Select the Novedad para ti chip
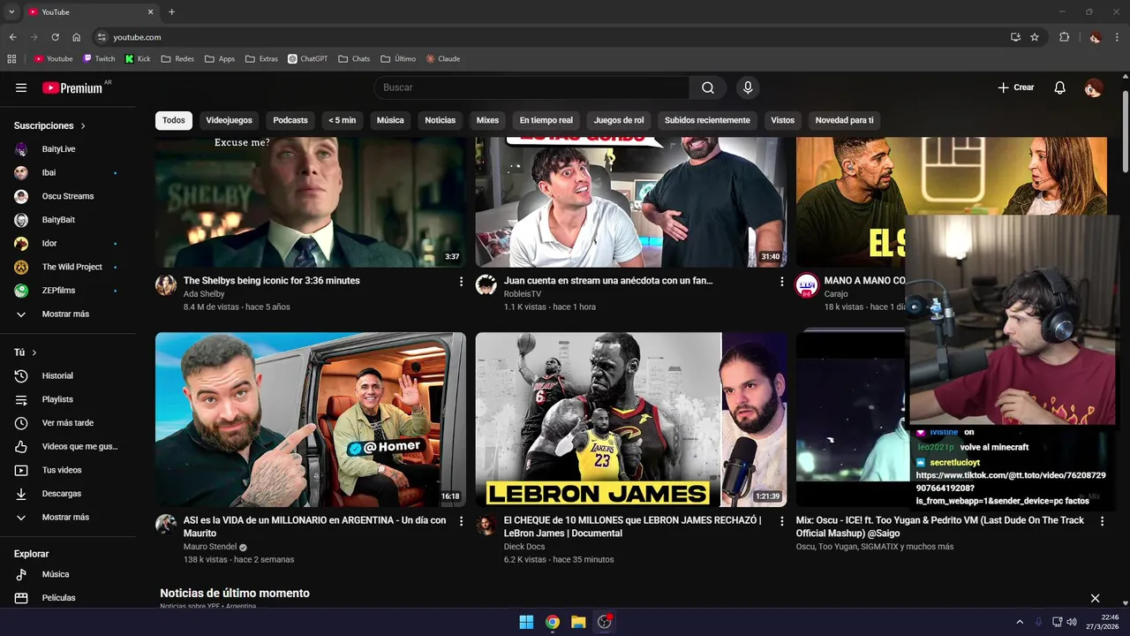The height and width of the screenshot is (636, 1130). 844,120
